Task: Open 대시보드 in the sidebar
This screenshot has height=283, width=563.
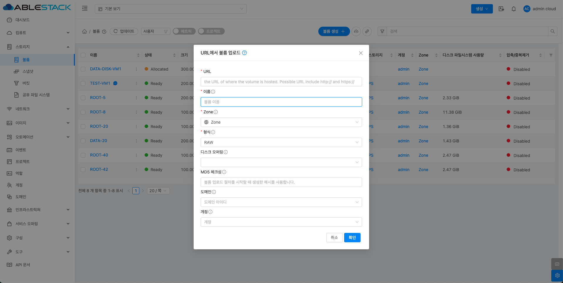Action: [23, 20]
